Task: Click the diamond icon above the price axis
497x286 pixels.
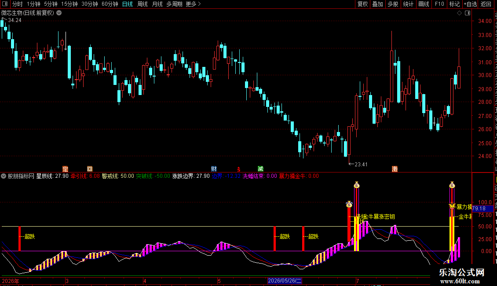Action: (x=459, y=13)
